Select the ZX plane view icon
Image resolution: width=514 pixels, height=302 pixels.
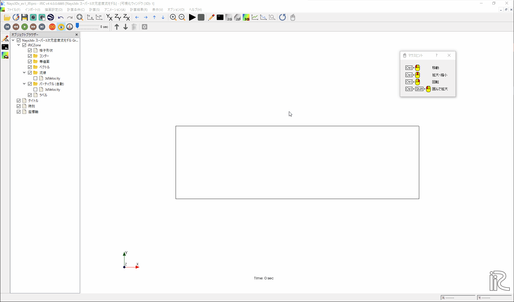[126, 17]
